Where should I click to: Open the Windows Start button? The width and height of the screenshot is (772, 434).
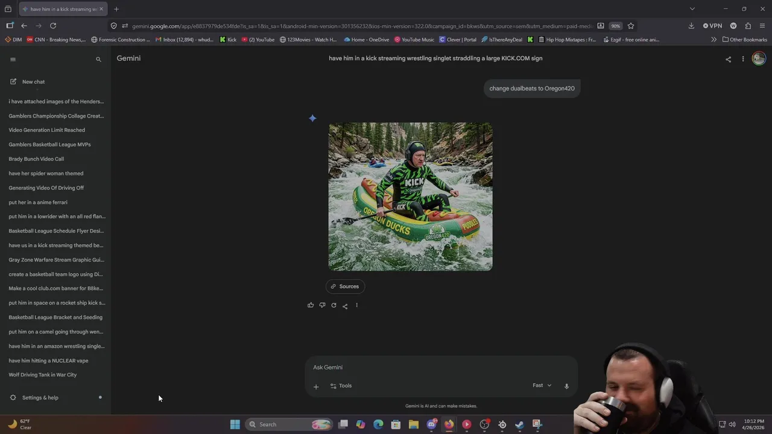pyautogui.click(x=235, y=424)
